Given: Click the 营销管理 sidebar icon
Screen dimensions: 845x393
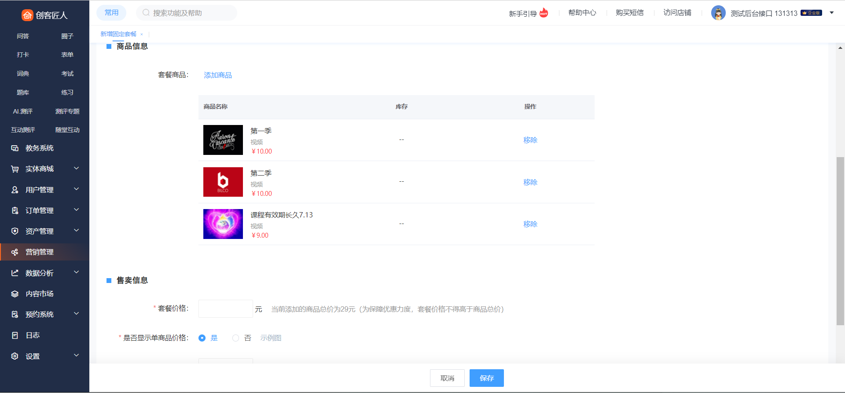Looking at the screenshot, I should [15, 252].
